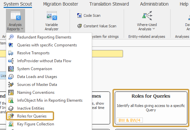Open the Where-Used Analysis icon

tap(147, 16)
